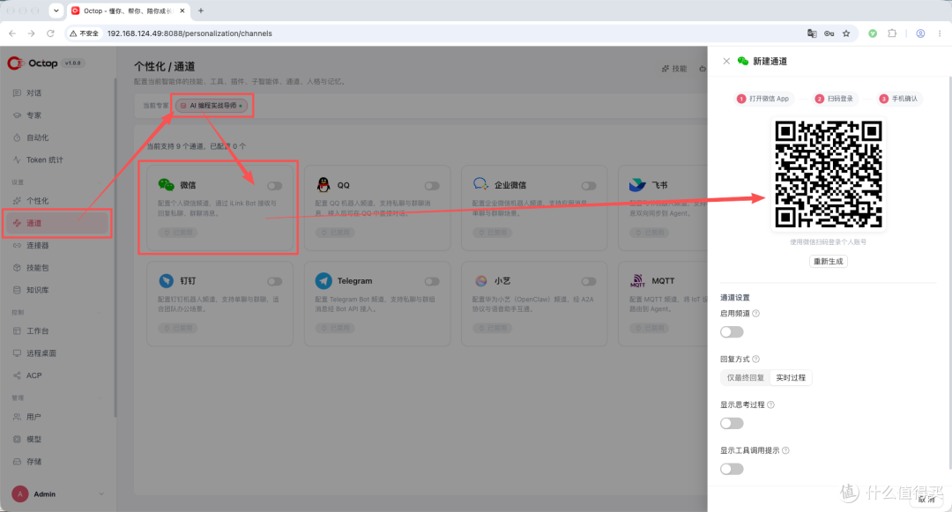Click help icon beside 回复方式
952x512 pixels.
point(756,360)
